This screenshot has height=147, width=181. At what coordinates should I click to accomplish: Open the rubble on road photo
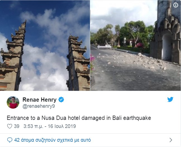click(135, 45)
